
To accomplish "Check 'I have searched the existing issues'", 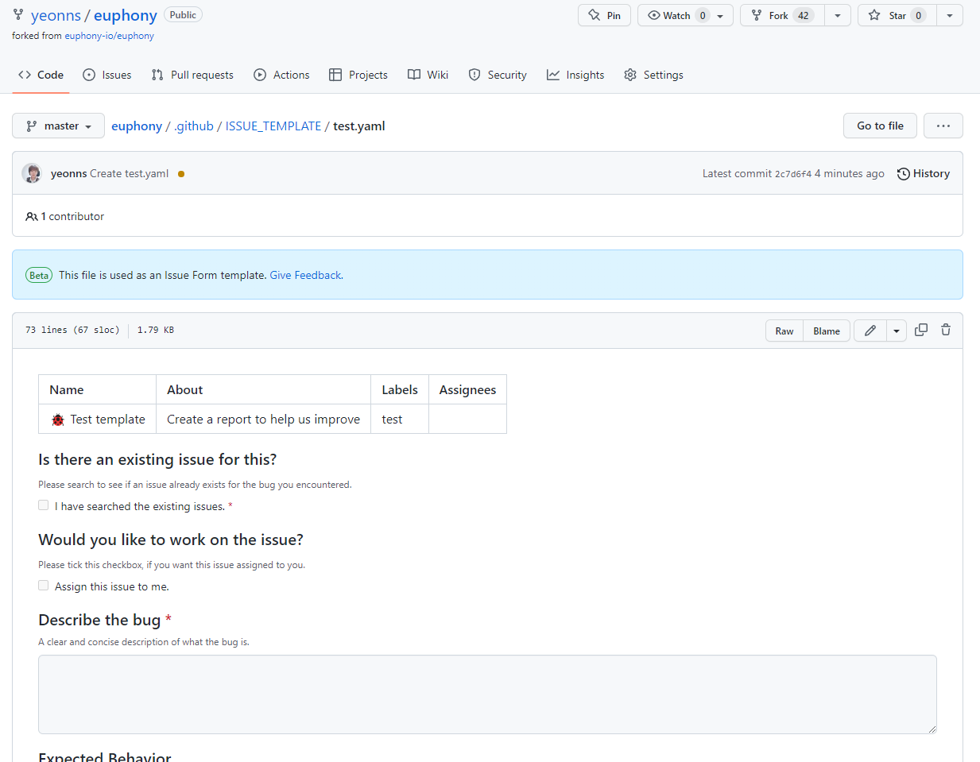I will [44, 505].
